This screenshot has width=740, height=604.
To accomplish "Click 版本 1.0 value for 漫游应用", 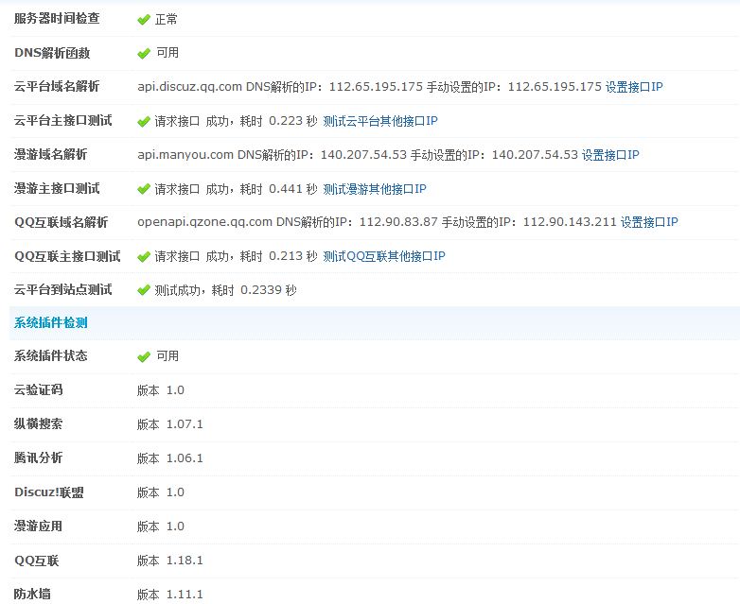I will pyautogui.click(x=161, y=526).
